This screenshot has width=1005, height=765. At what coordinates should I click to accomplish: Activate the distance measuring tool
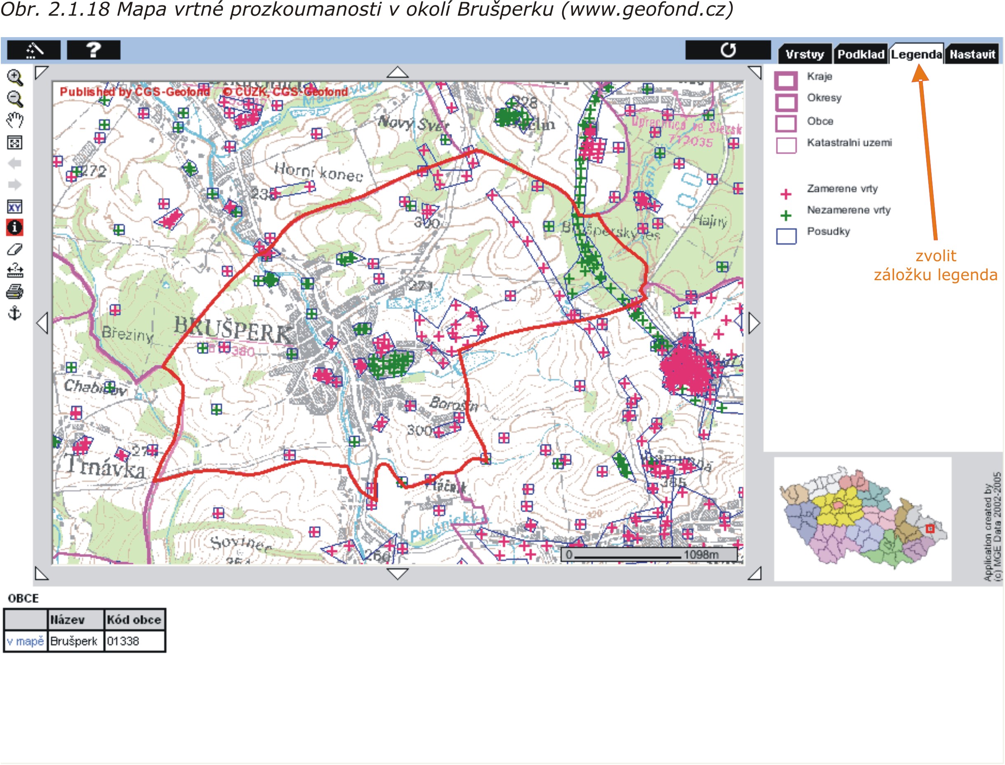pyautogui.click(x=15, y=271)
